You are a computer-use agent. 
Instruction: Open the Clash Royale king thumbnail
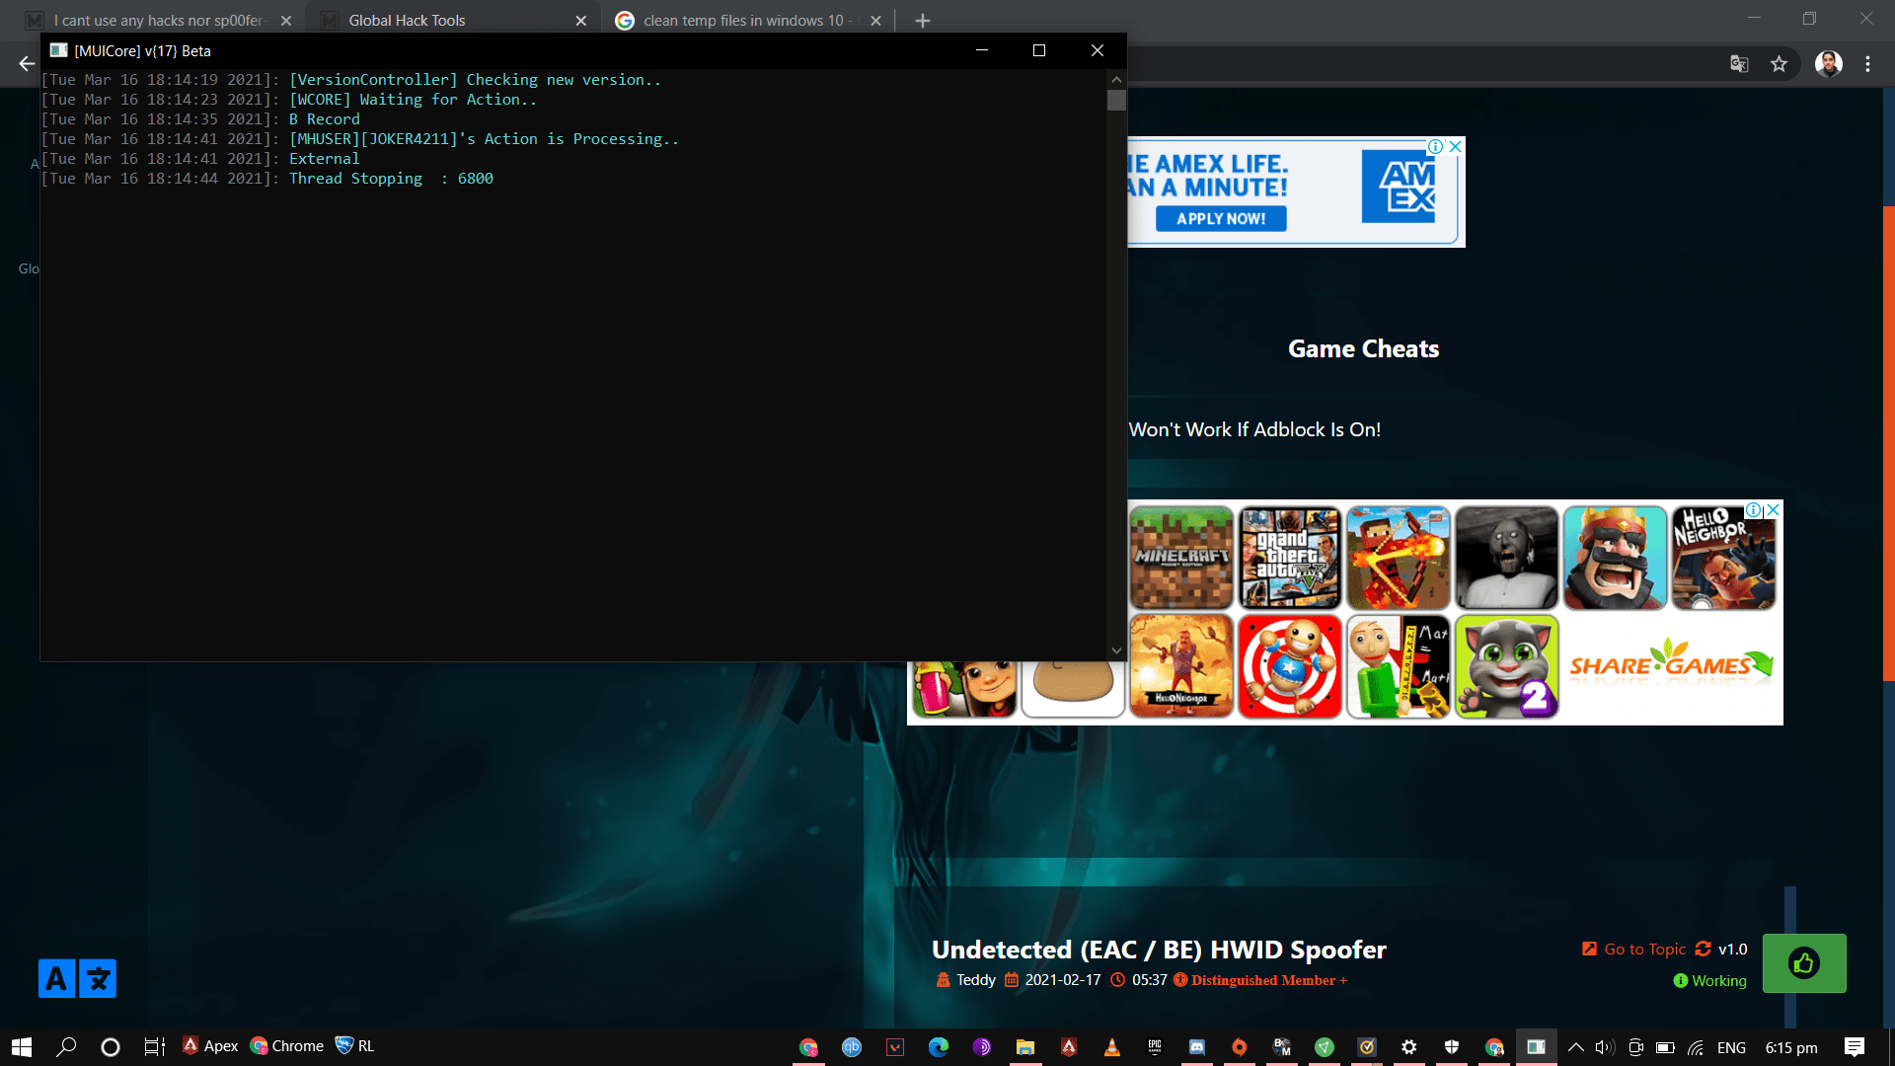pos(1616,558)
